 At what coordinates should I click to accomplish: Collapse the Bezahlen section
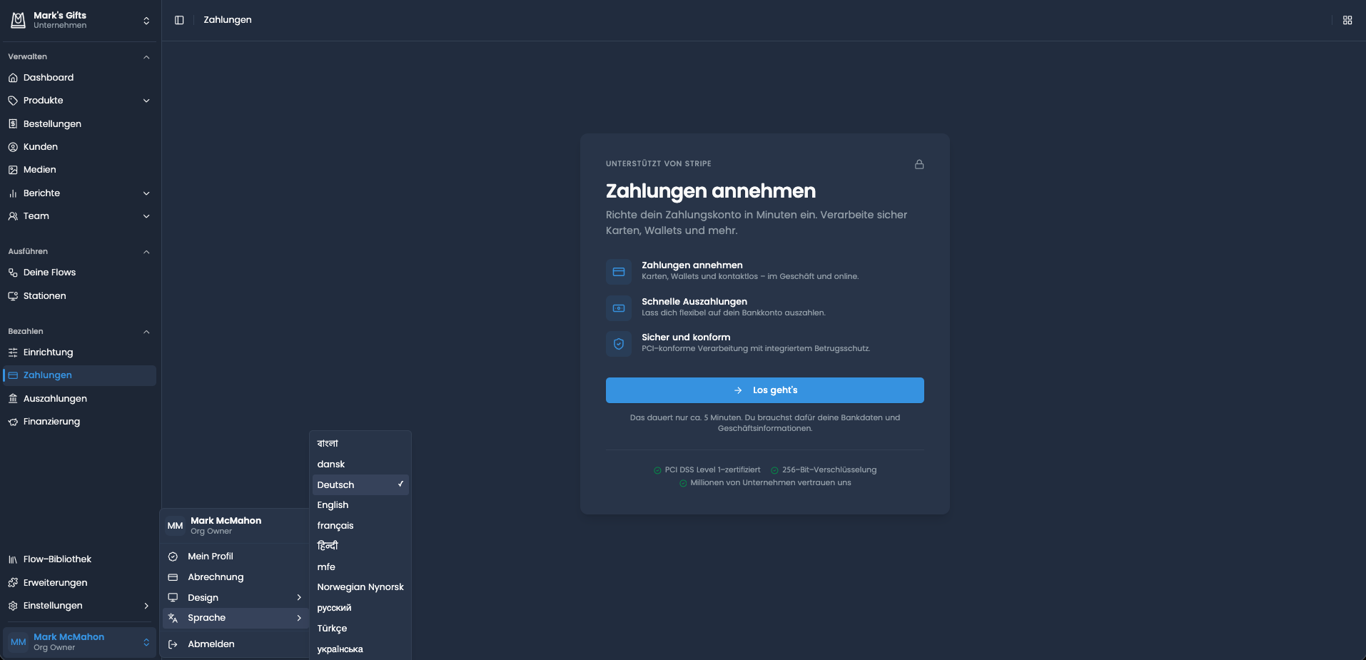[146, 332]
